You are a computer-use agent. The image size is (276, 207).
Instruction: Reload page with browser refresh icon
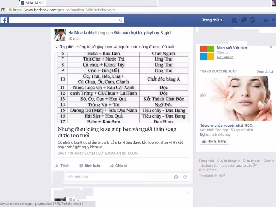(x=3, y=10)
